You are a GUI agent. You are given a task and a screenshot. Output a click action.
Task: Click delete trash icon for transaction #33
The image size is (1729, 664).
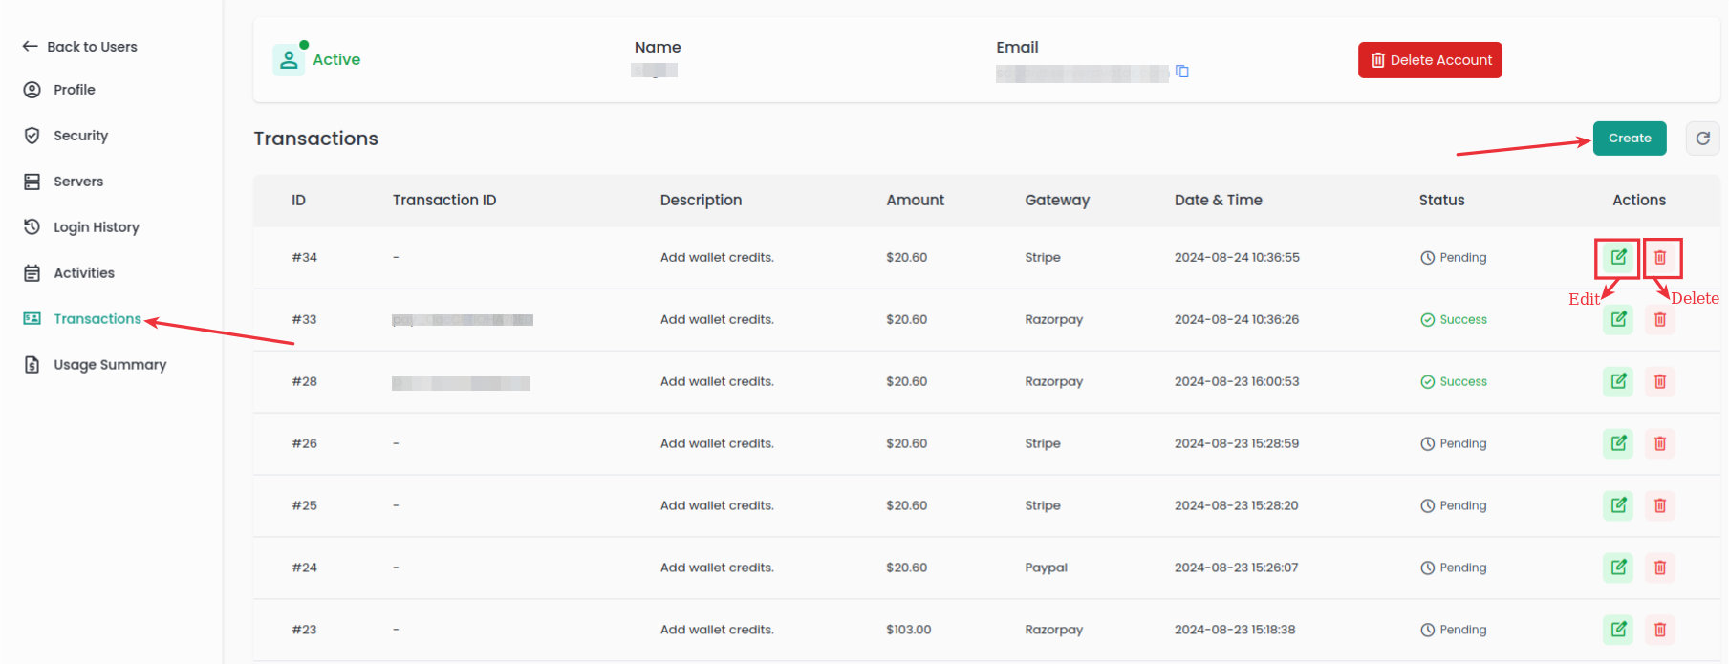click(x=1660, y=319)
